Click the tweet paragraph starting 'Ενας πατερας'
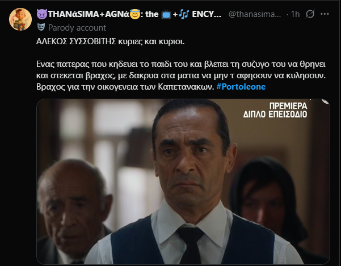 181,75
